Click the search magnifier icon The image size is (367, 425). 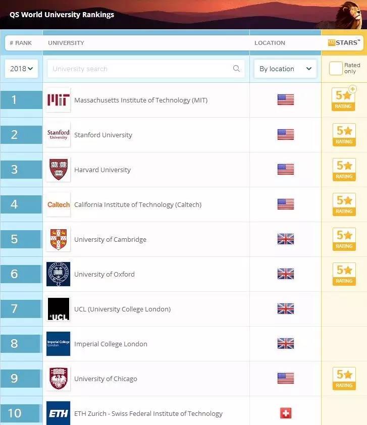coord(236,68)
